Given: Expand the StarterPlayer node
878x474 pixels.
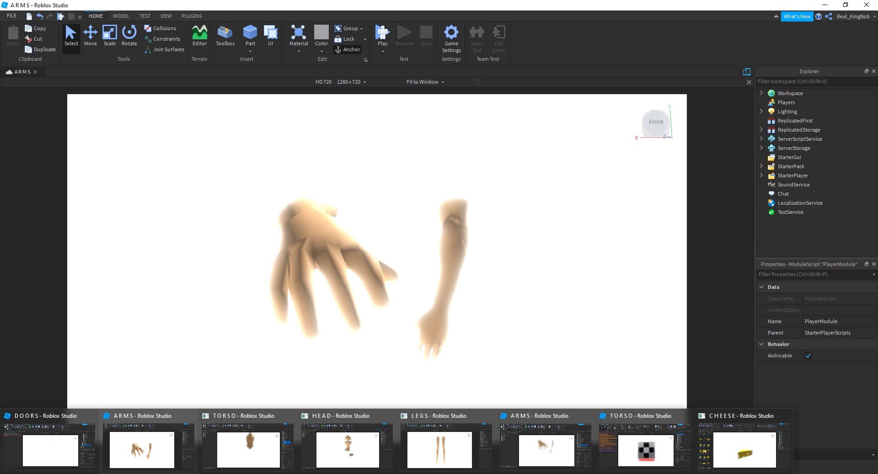Looking at the screenshot, I should point(761,175).
